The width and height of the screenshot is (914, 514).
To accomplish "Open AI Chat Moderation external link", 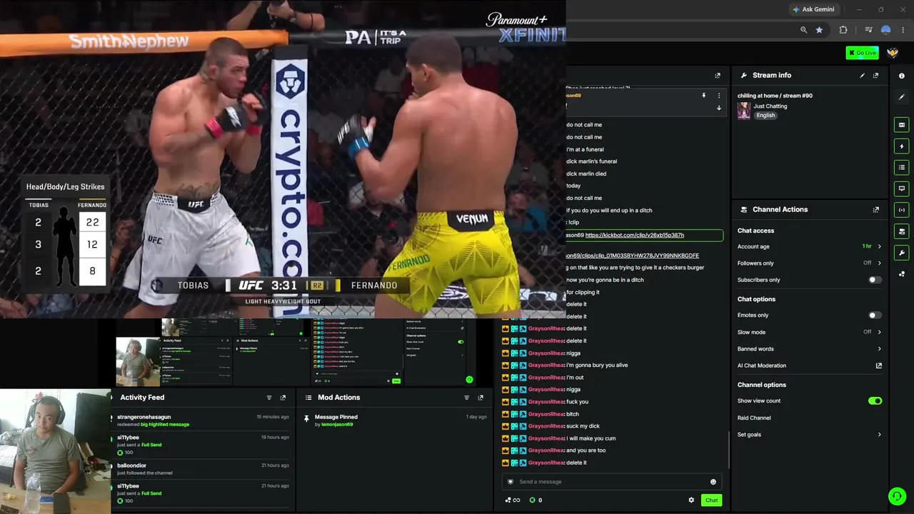I will (x=878, y=366).
